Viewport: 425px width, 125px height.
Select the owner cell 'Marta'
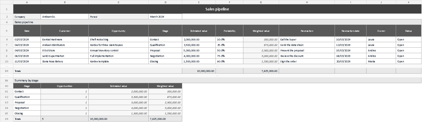(381, 61)
